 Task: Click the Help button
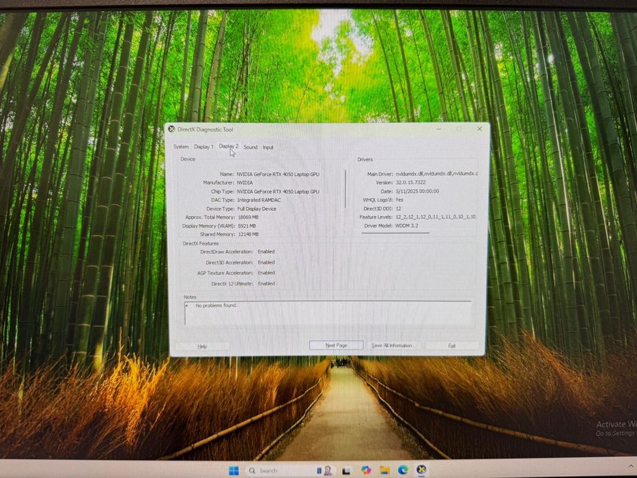click(202, 346)
